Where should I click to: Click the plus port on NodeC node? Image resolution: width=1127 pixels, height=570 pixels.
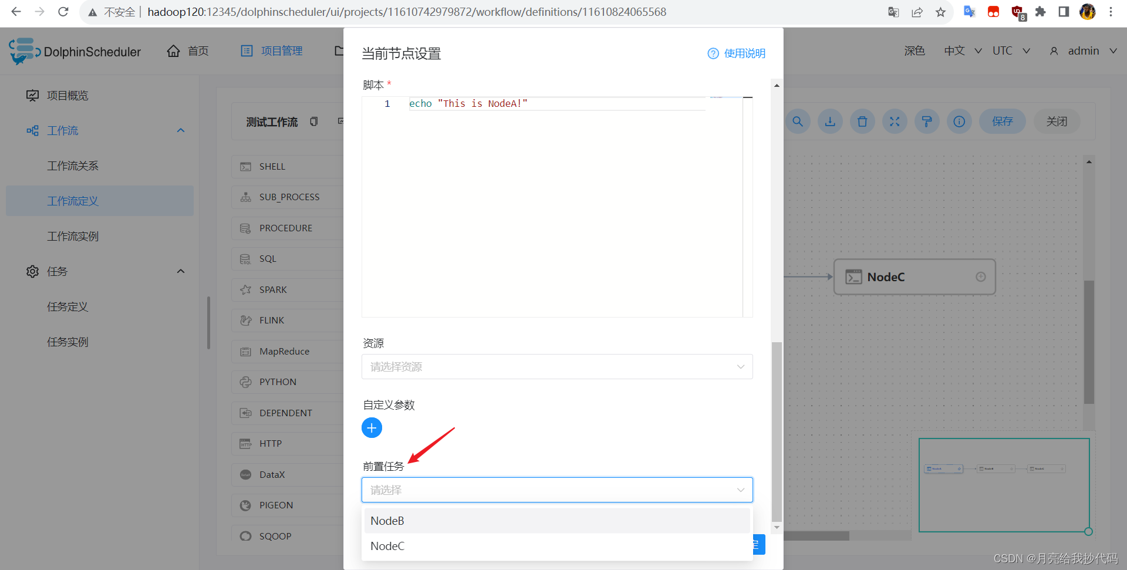coord(981,276)
